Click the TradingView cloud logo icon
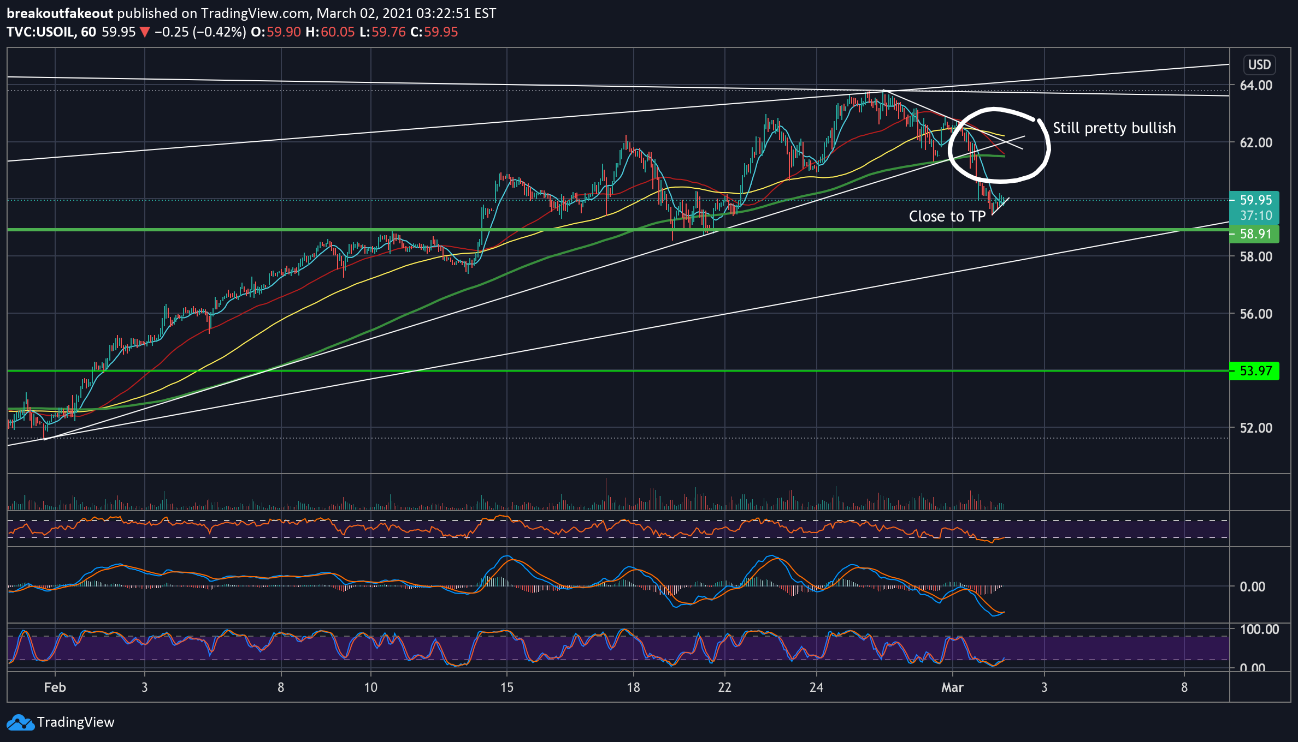Image resolution: width=1298 pixels, height=742 pixels. point(20,722)
